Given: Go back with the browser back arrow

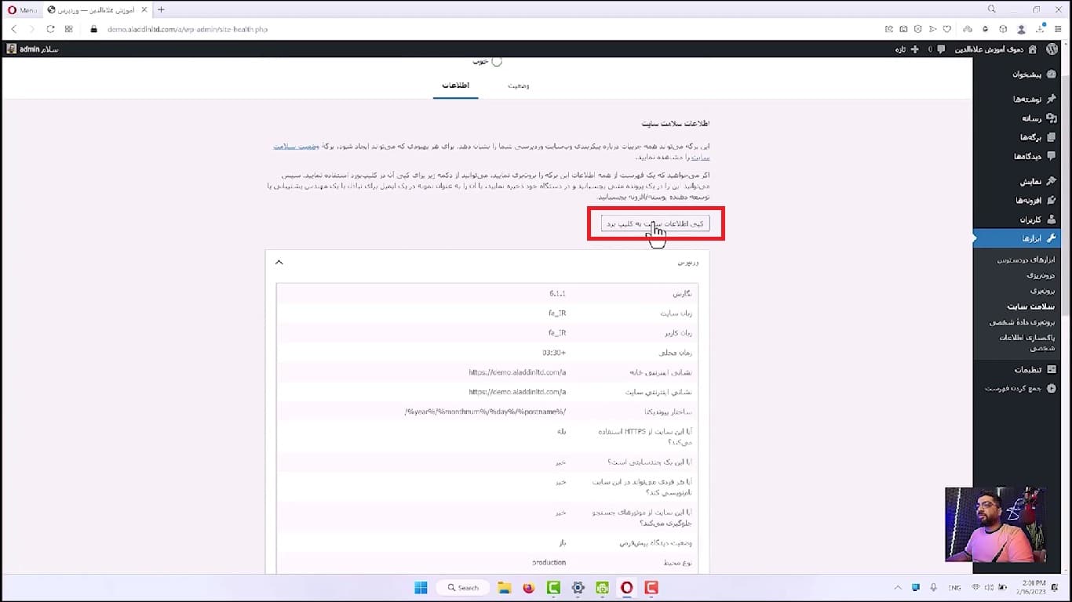Looking at the screenshot, I should [14, 29].
